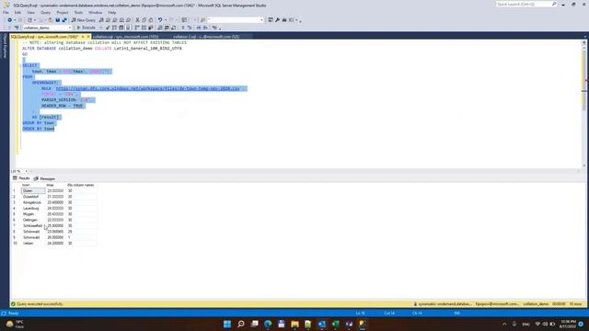Select the Lauenburg town cell

[x=33, y=209]
